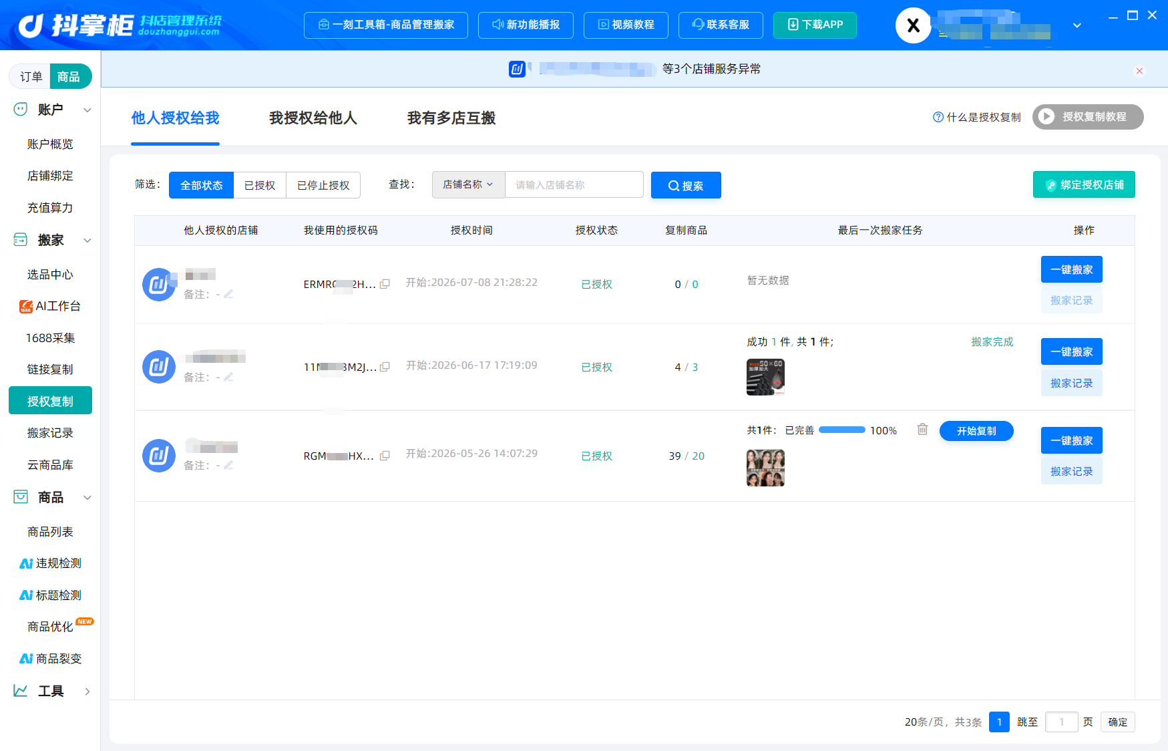Collapse the 搬家 sidebar section
Image resolution: width=1168 pixels, height=751 pixels.
(x=87, y=240)
